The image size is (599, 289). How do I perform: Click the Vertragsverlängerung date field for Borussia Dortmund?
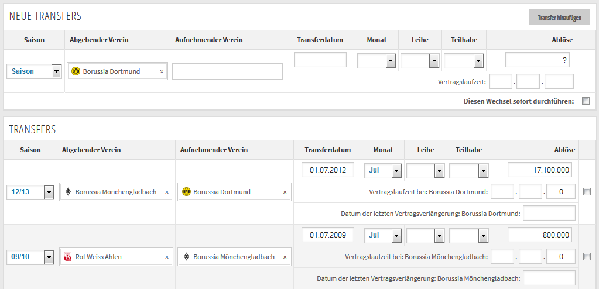(x=549, y=213)
